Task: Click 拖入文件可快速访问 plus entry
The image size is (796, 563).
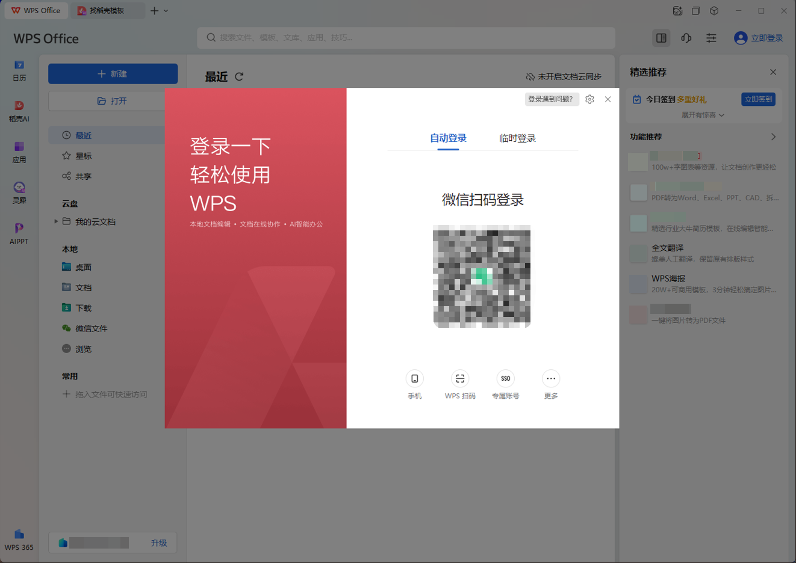Action: tap(105, 395)
